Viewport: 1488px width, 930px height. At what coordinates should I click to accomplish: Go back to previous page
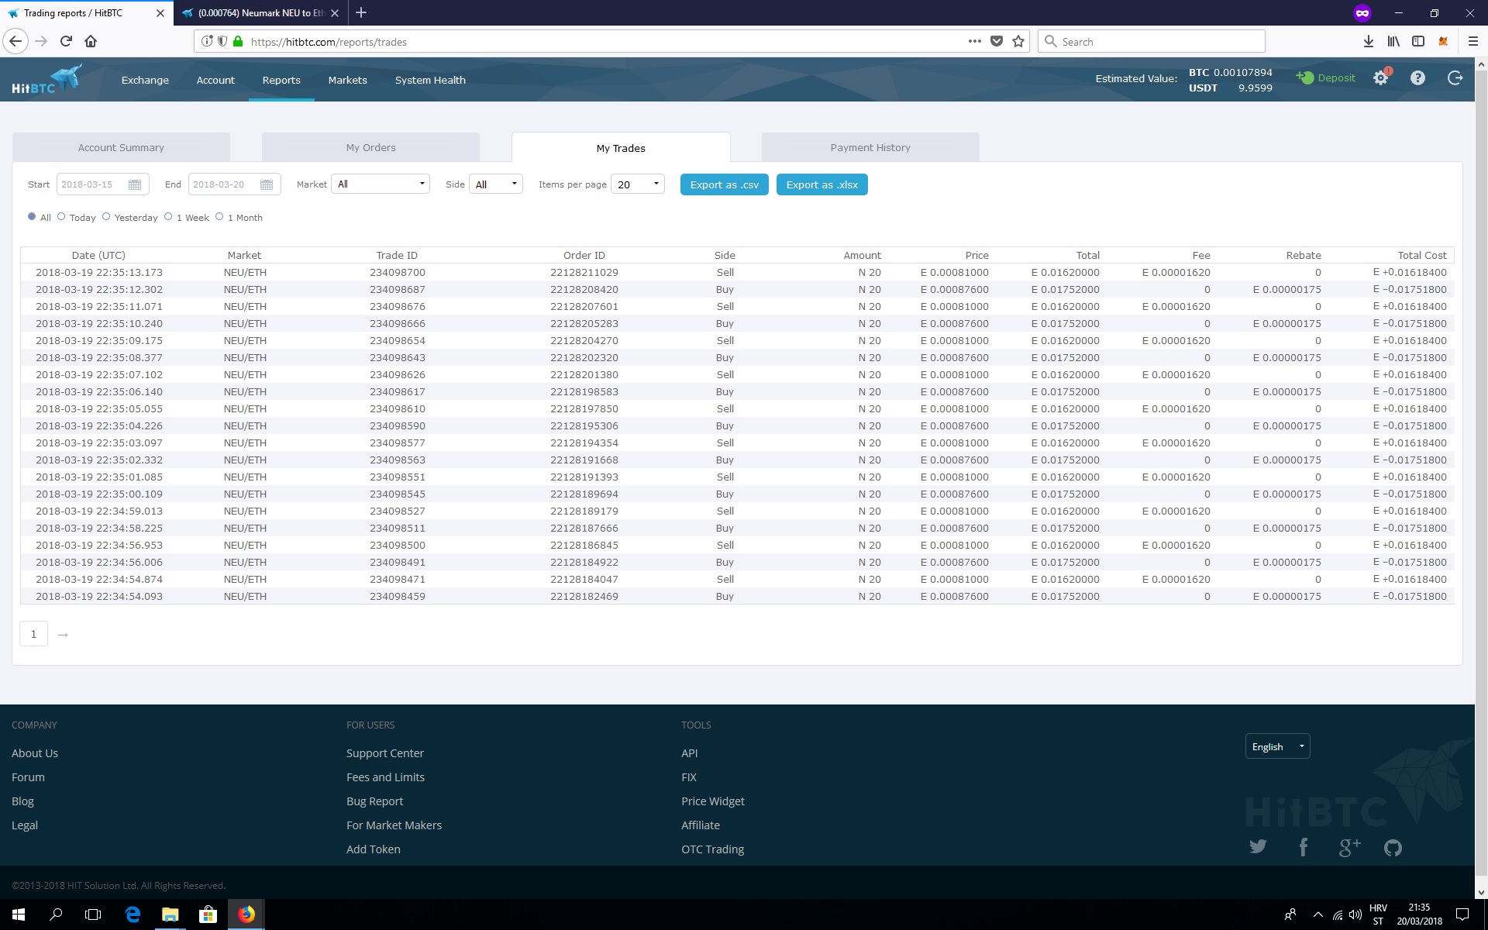15,41
